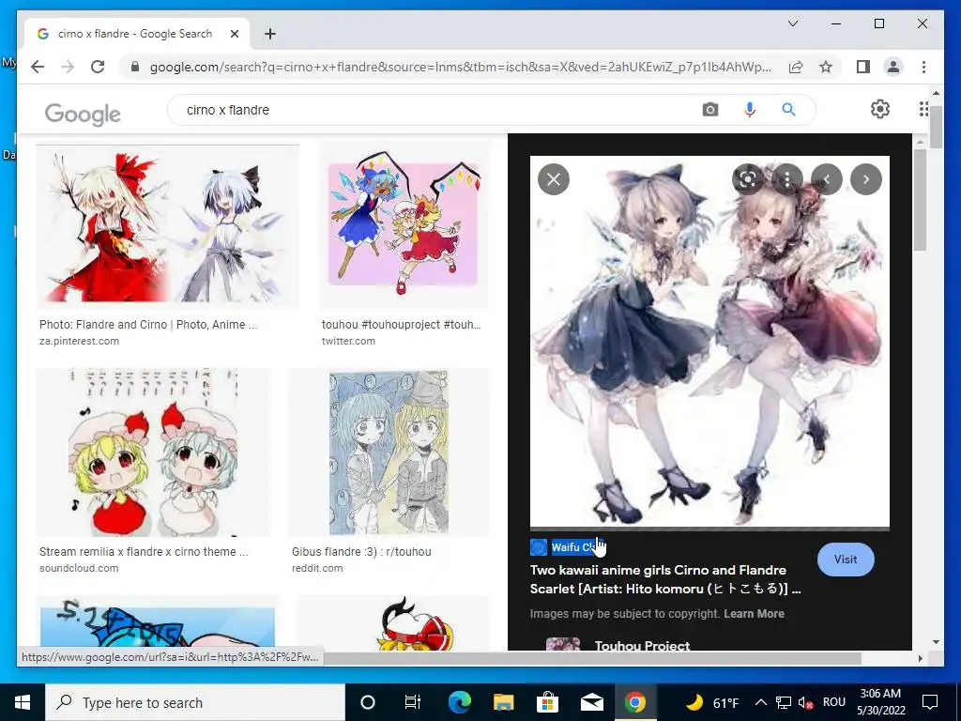Open Gibus flandre reddit thumbnail
The height and width of the screenshot is (721, 961).
pos(389,453)
